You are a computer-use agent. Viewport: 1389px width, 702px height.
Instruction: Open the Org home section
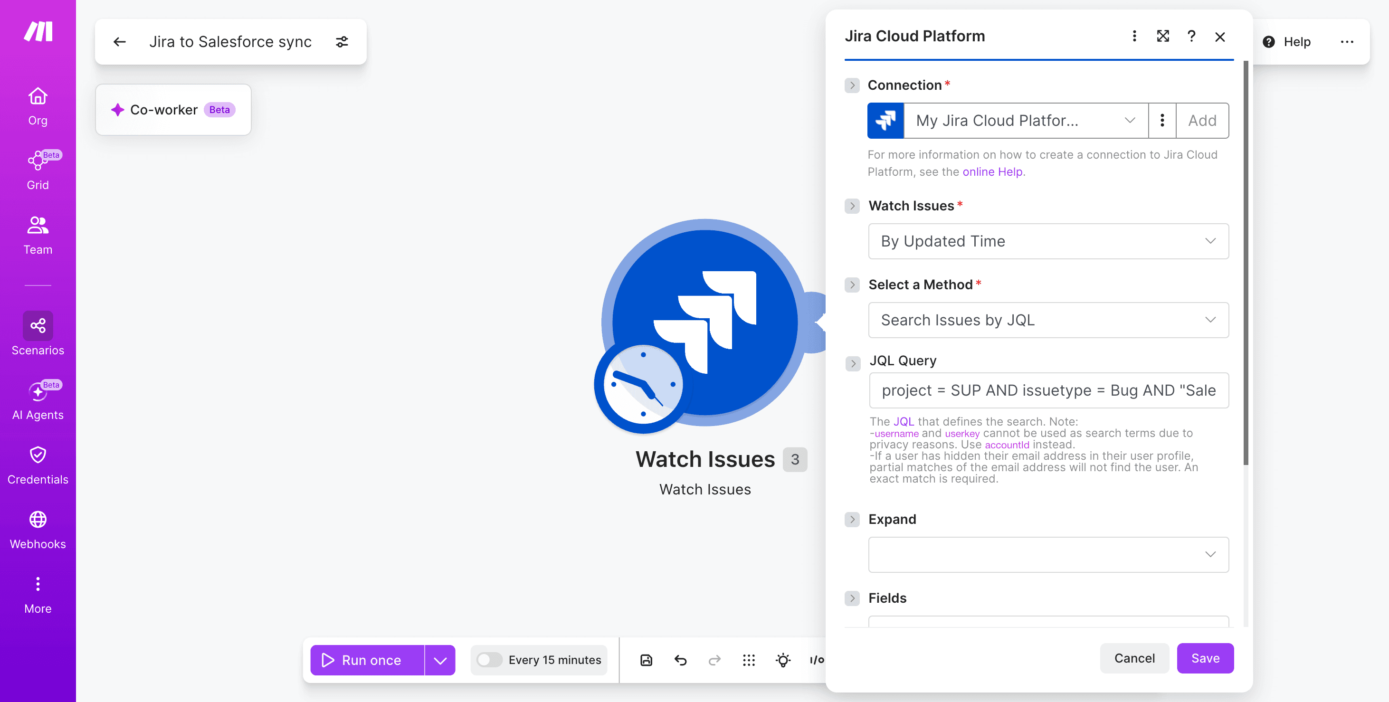point(38,107)
